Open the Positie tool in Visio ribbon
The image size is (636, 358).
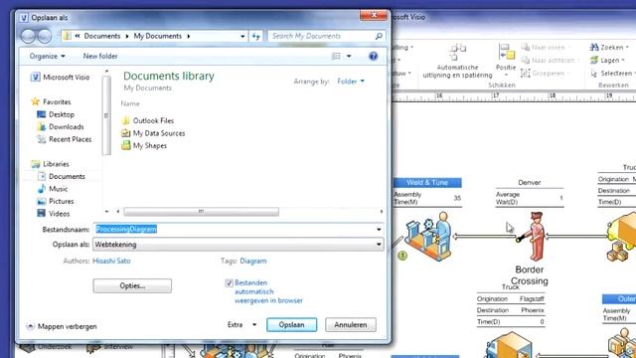tap(506, 60)
